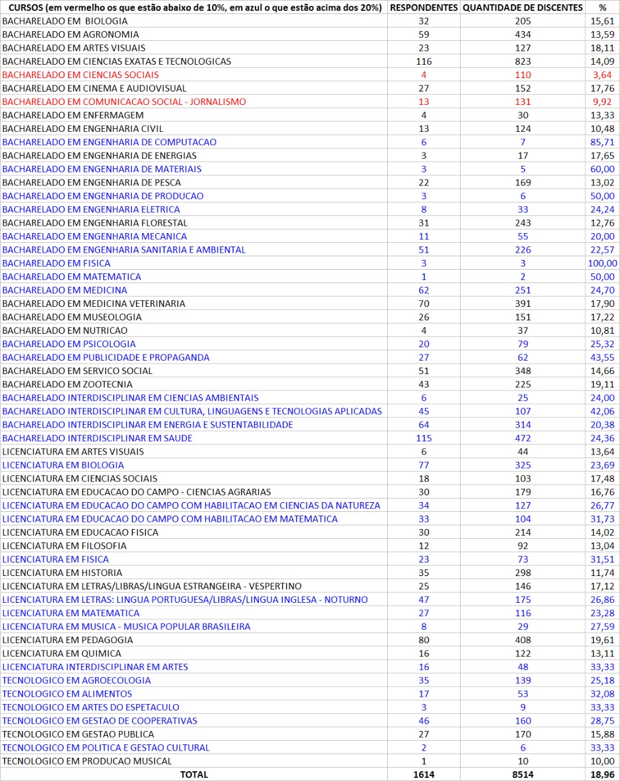Click the 85,71 percentage value
Image resolution: width=620 pixels, height=781 pixels.
click(x=602, y=142)
